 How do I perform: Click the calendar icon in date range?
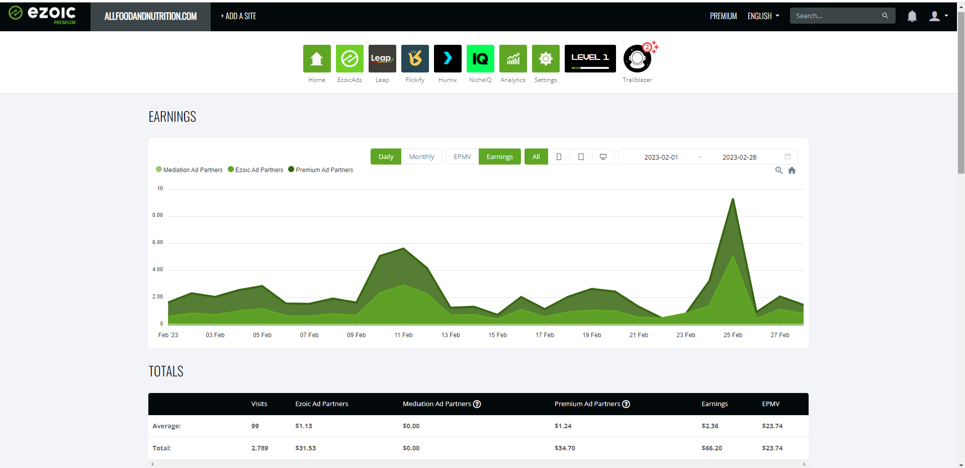pos(787,157)
